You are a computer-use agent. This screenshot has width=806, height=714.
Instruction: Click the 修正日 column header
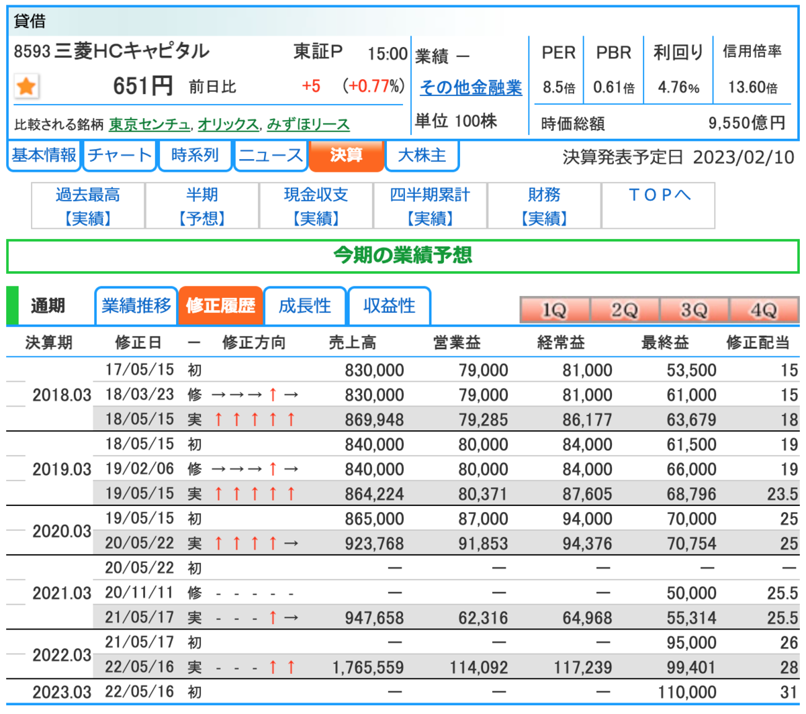point(139,343)
